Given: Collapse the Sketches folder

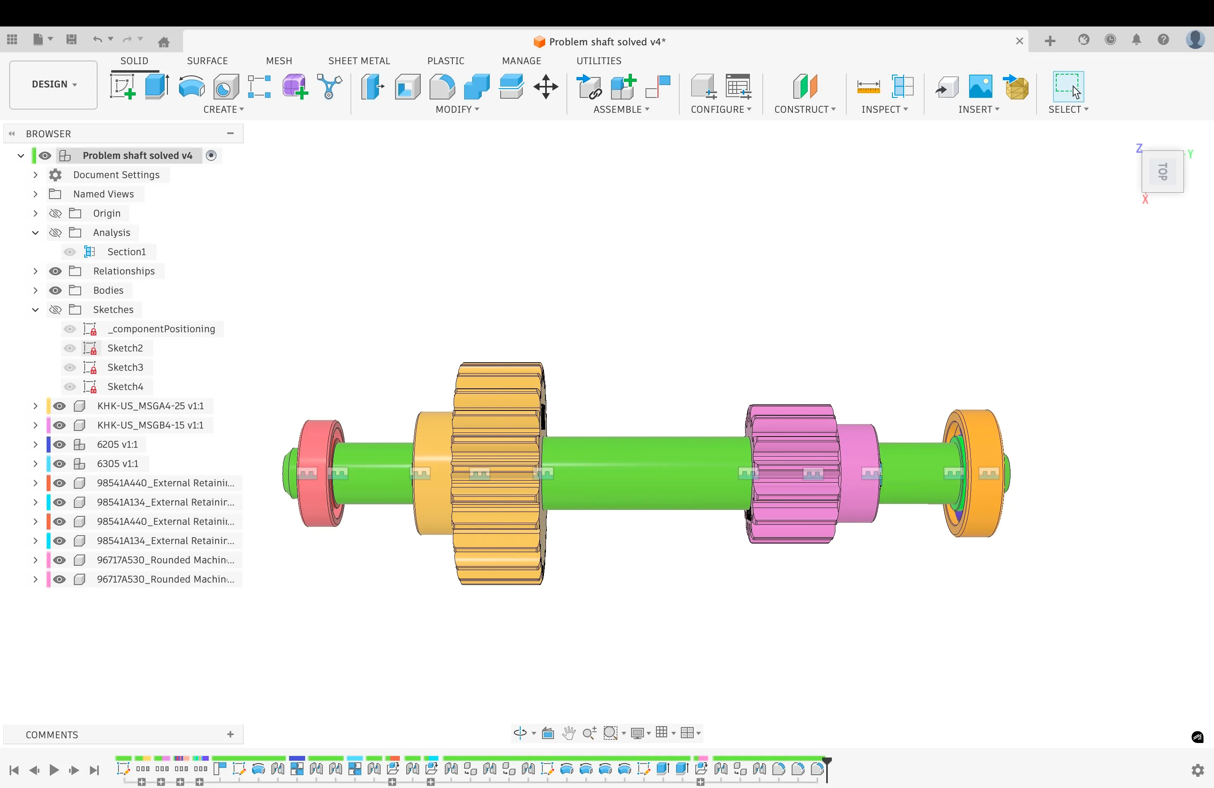Looking at the screenshot, I should 35,310.
